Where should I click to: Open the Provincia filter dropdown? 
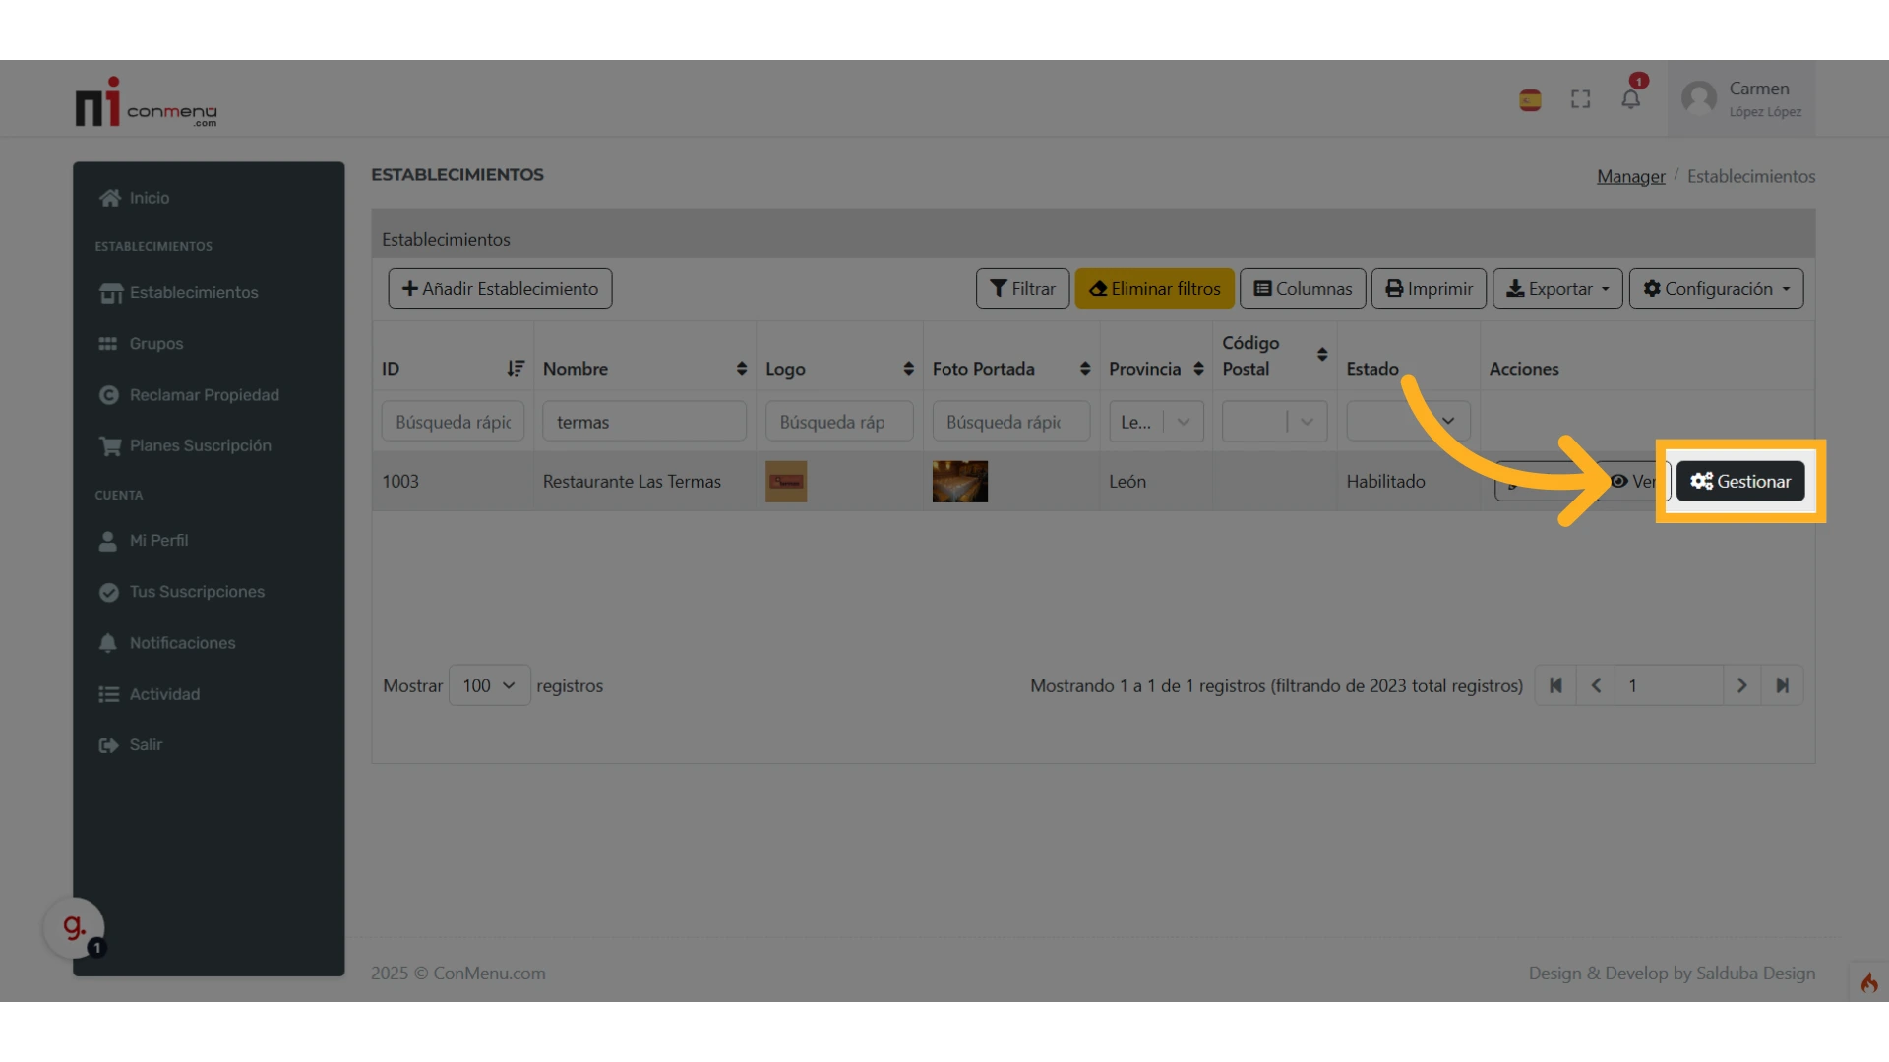point(1156,422)
